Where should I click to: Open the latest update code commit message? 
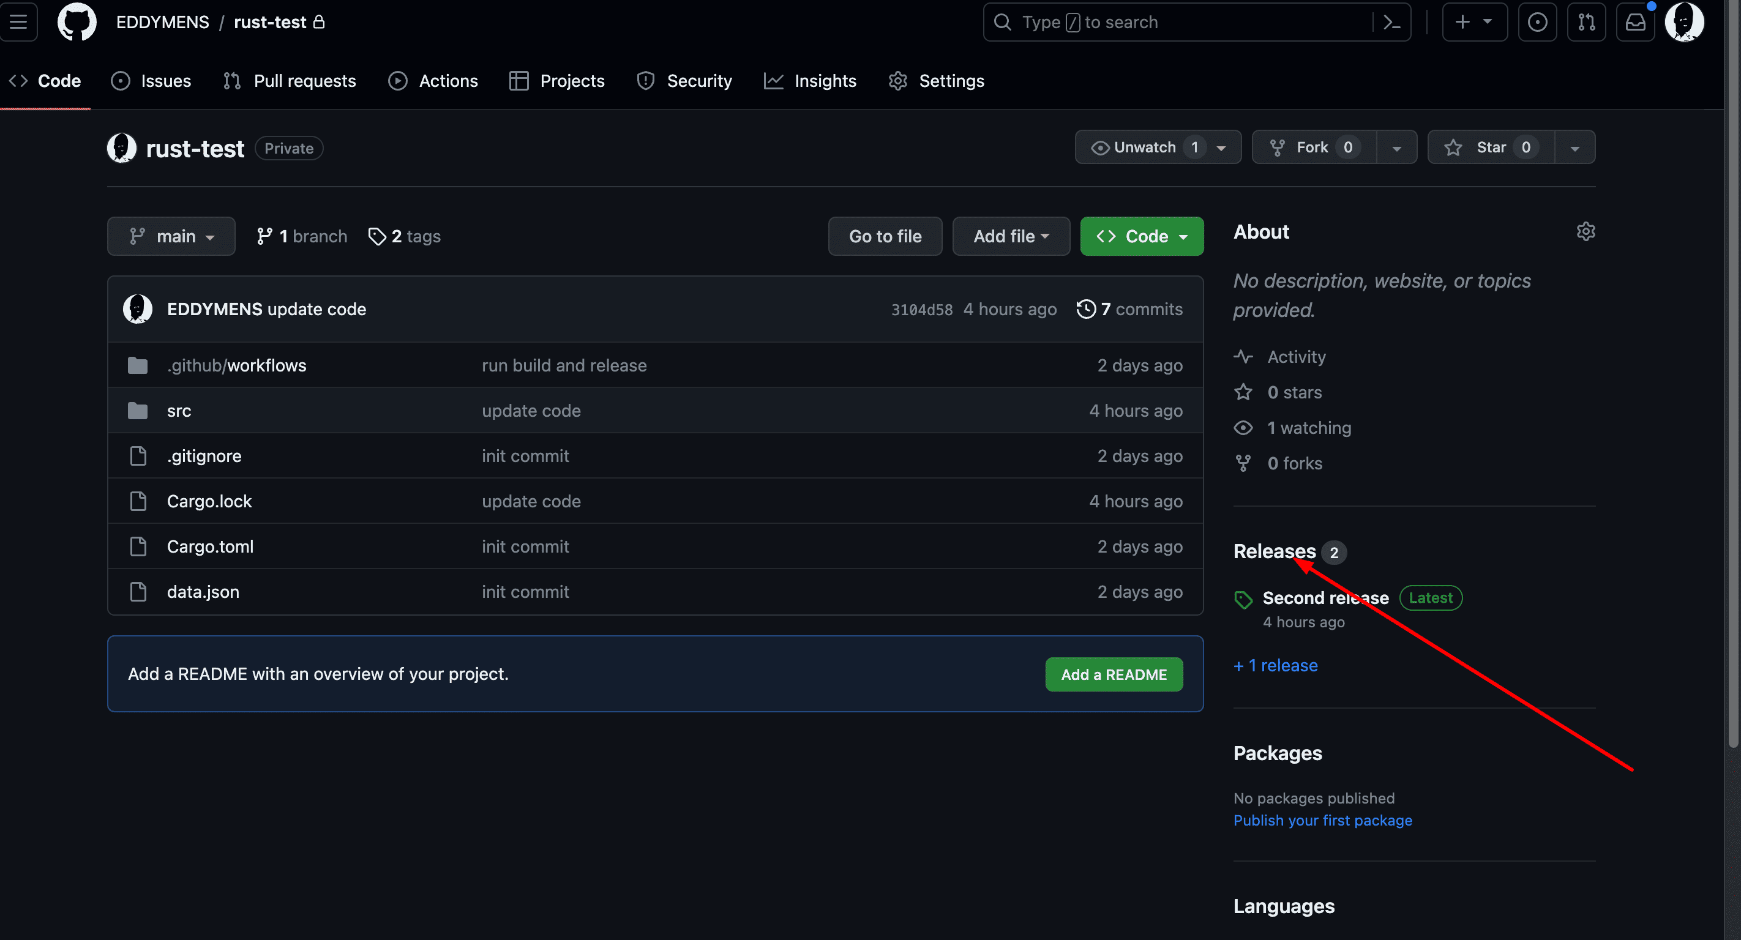click(317, 309)
